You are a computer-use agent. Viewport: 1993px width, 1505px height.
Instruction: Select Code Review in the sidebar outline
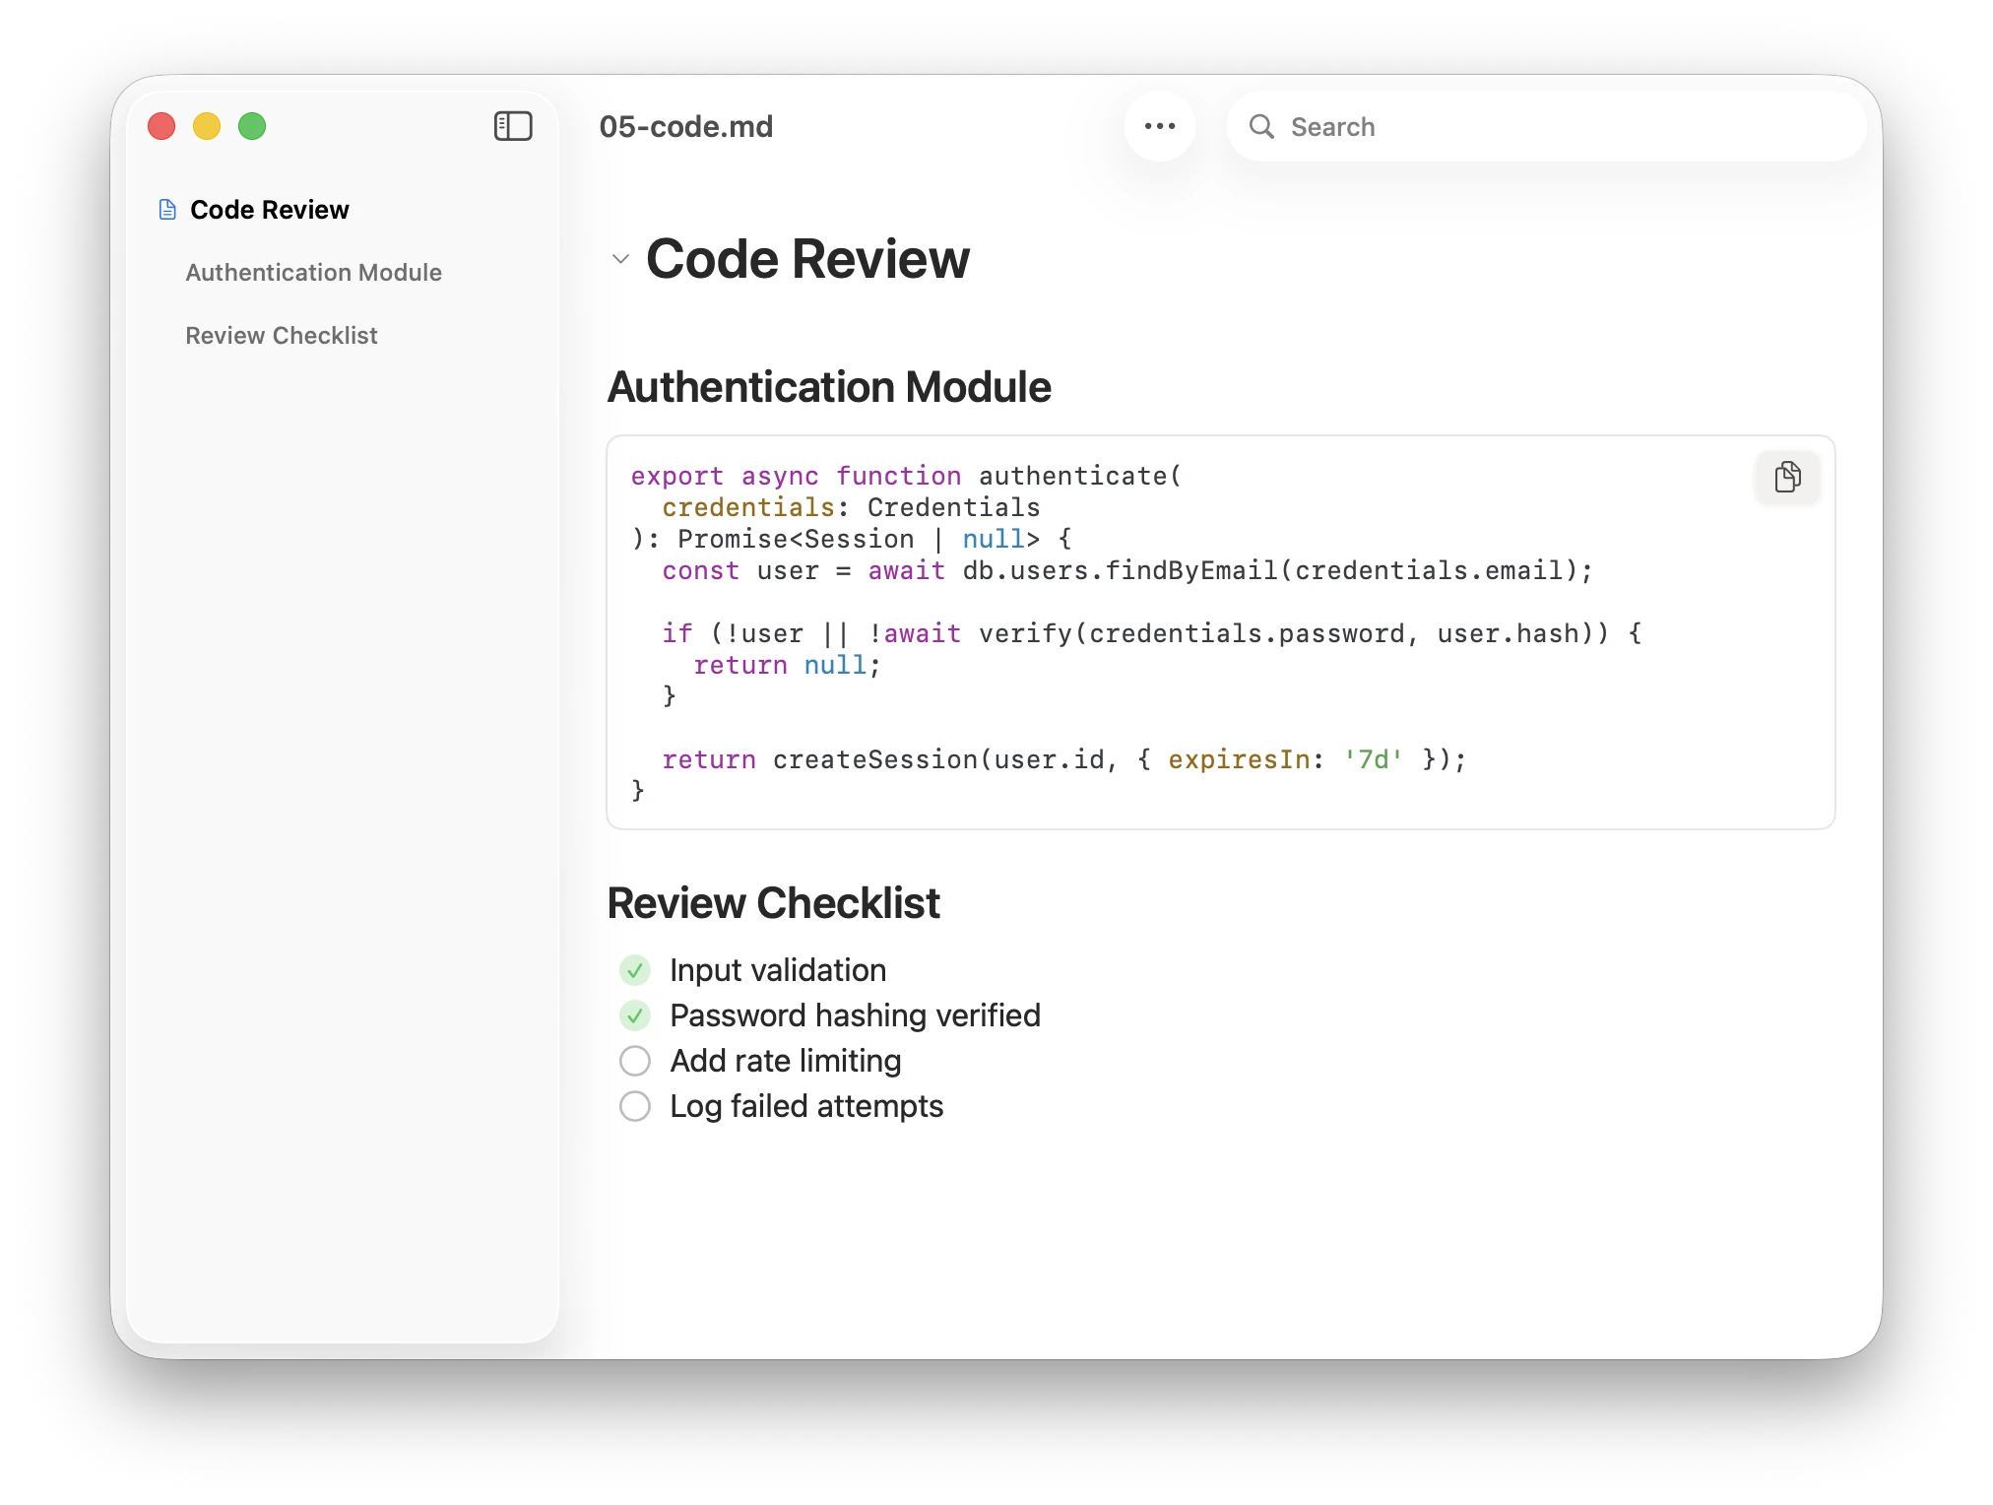coord(269,210)
